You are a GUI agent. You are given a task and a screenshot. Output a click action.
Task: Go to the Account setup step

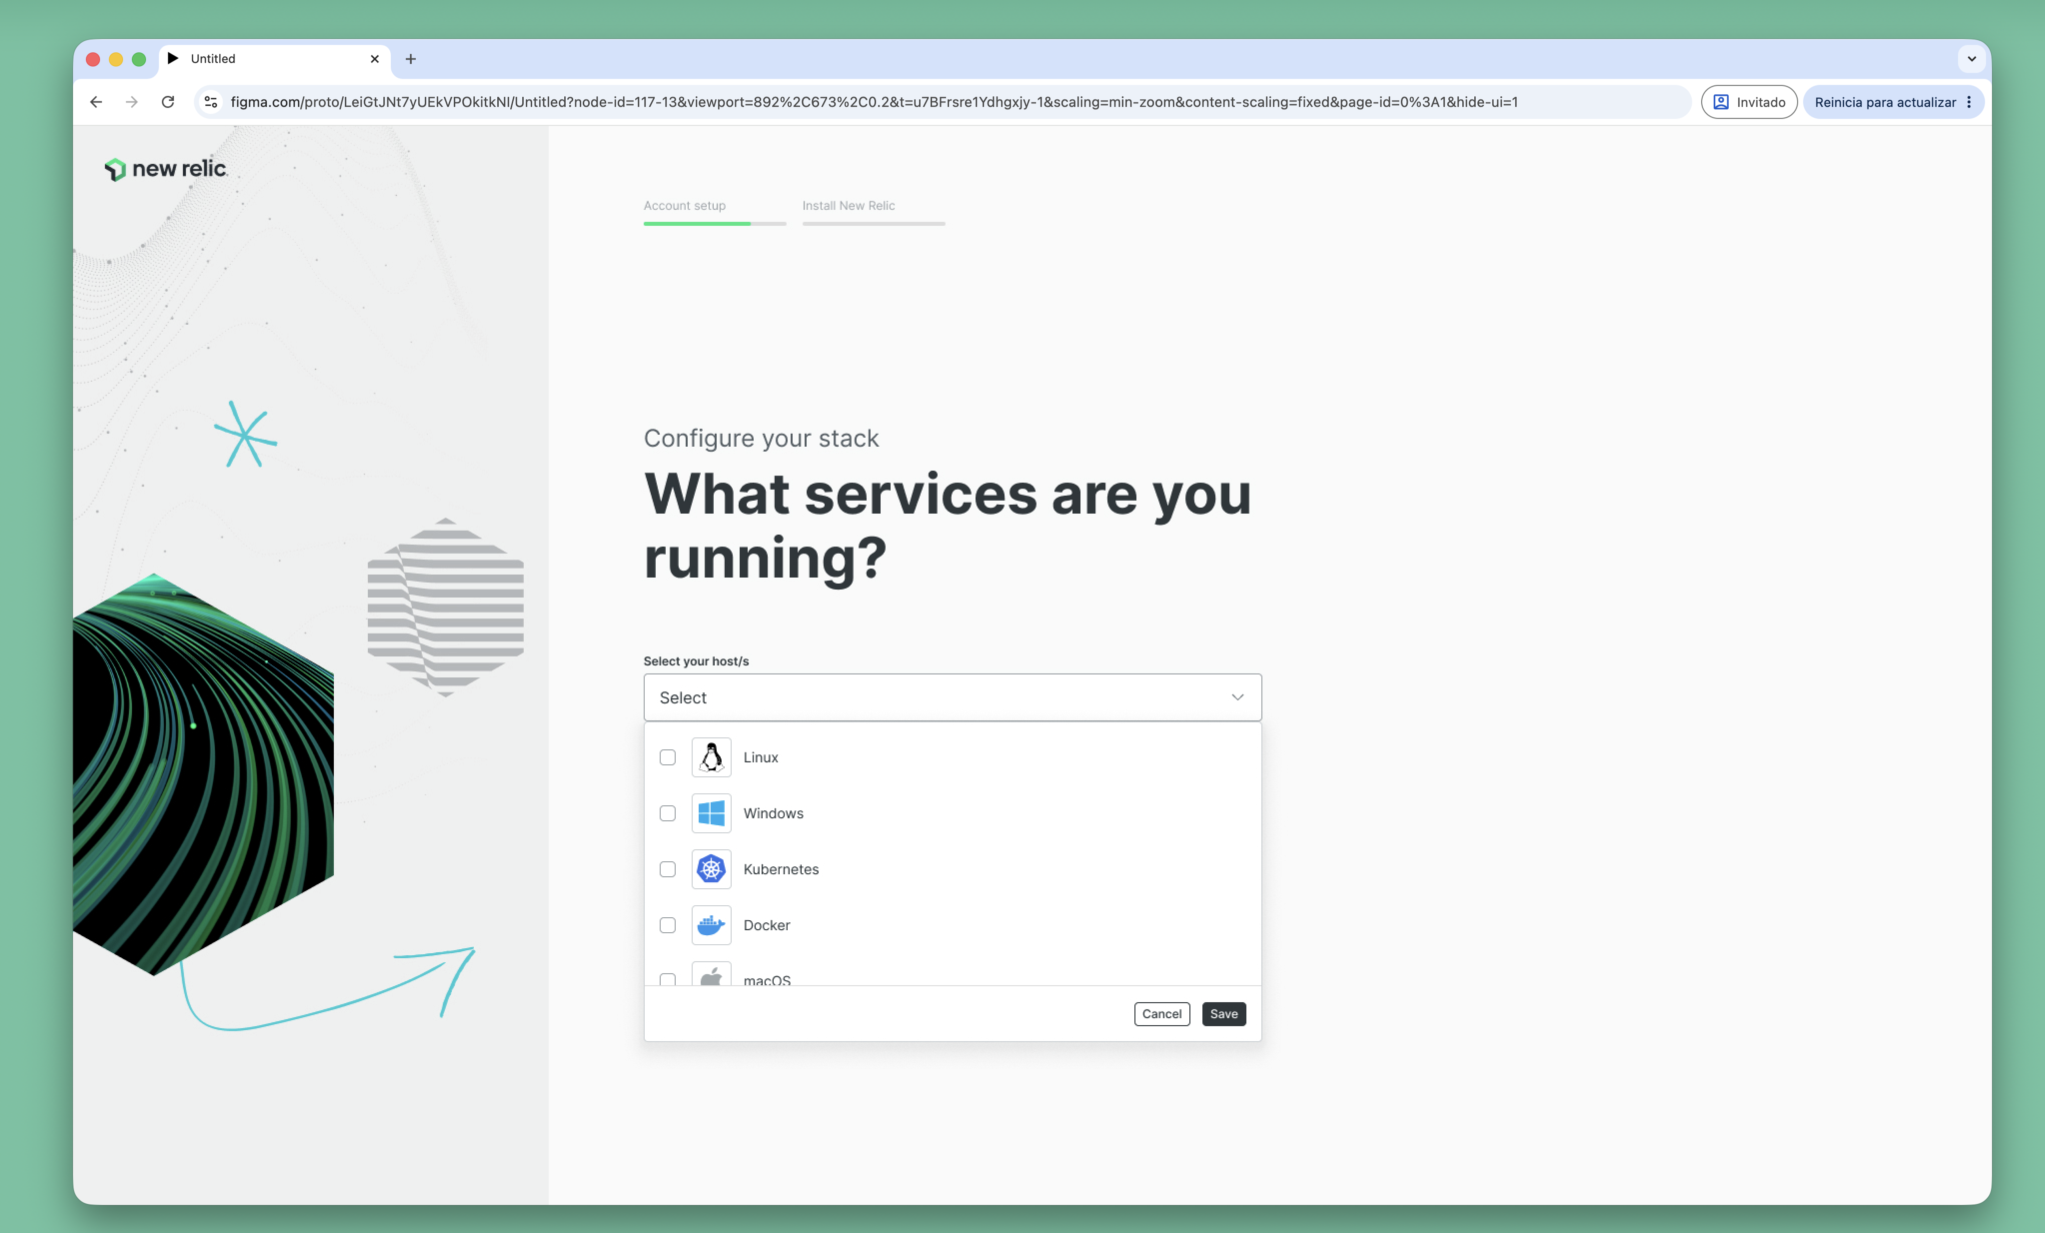[x=684, y=206]
